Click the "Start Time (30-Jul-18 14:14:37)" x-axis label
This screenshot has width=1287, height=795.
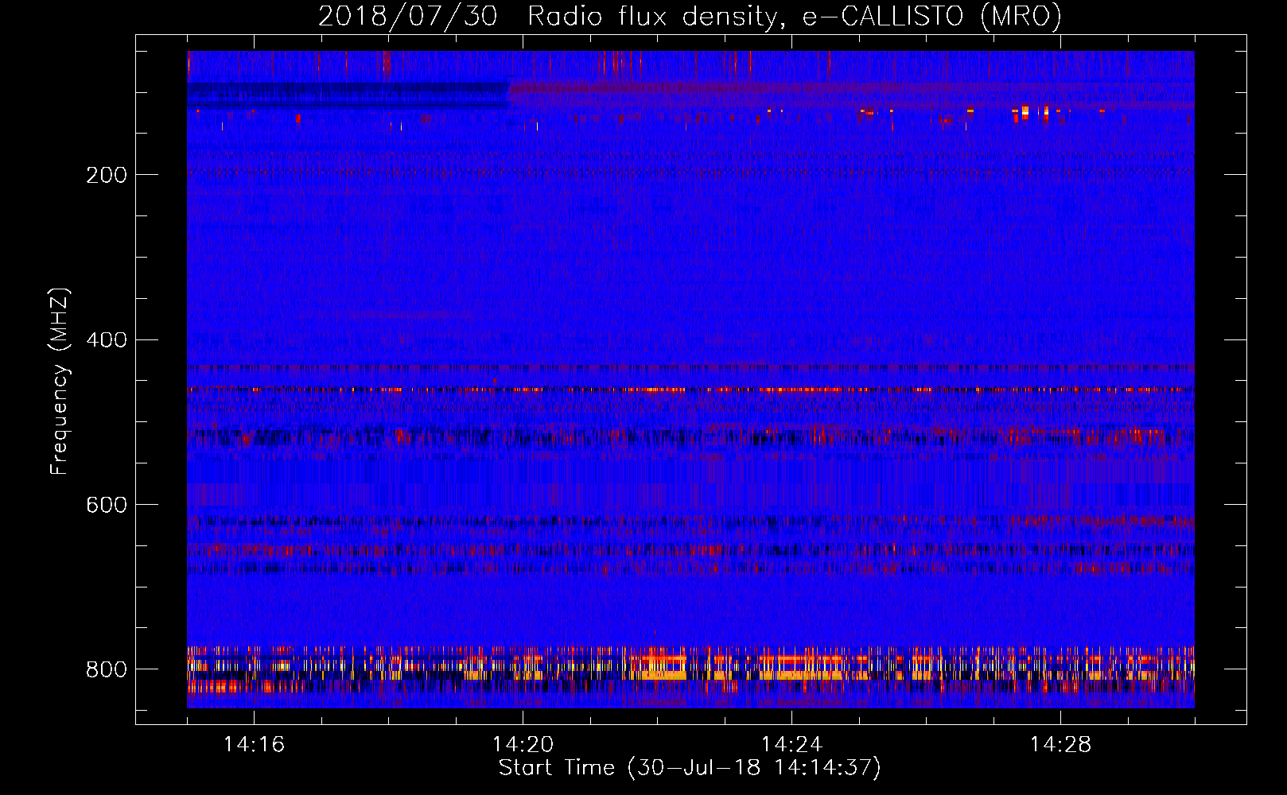[x=690, y=768]
